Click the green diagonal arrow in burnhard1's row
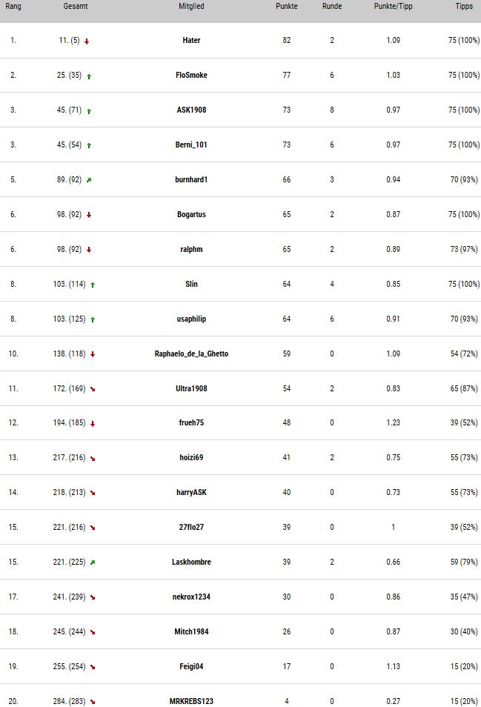Screen dimensions: 481x707 89,180
